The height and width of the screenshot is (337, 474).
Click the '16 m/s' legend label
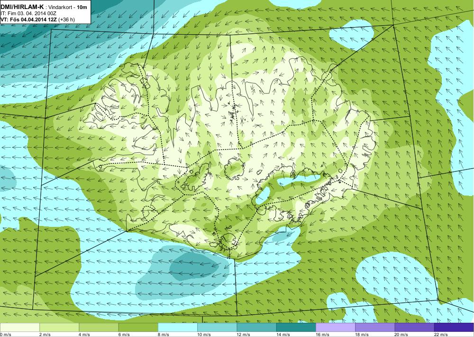coord(322,335)
